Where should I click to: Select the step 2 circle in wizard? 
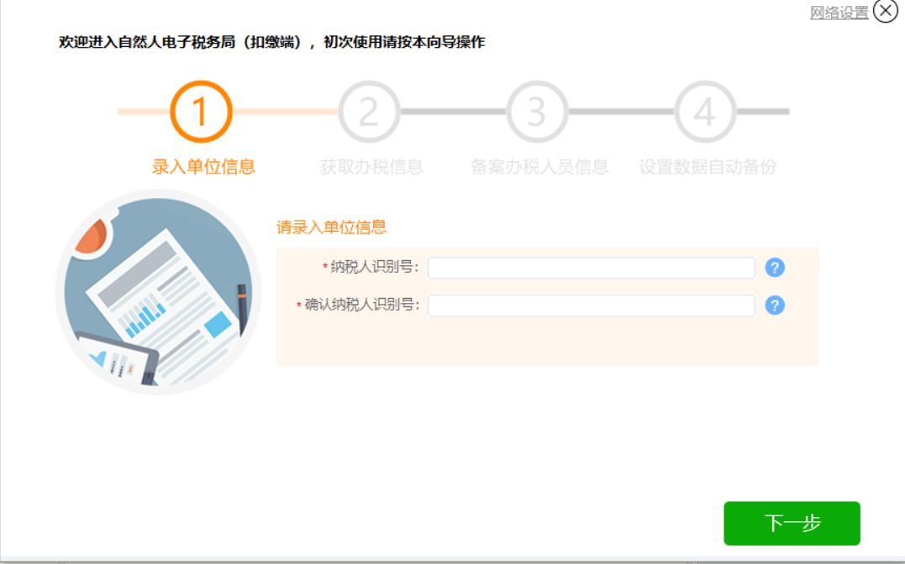369,112
